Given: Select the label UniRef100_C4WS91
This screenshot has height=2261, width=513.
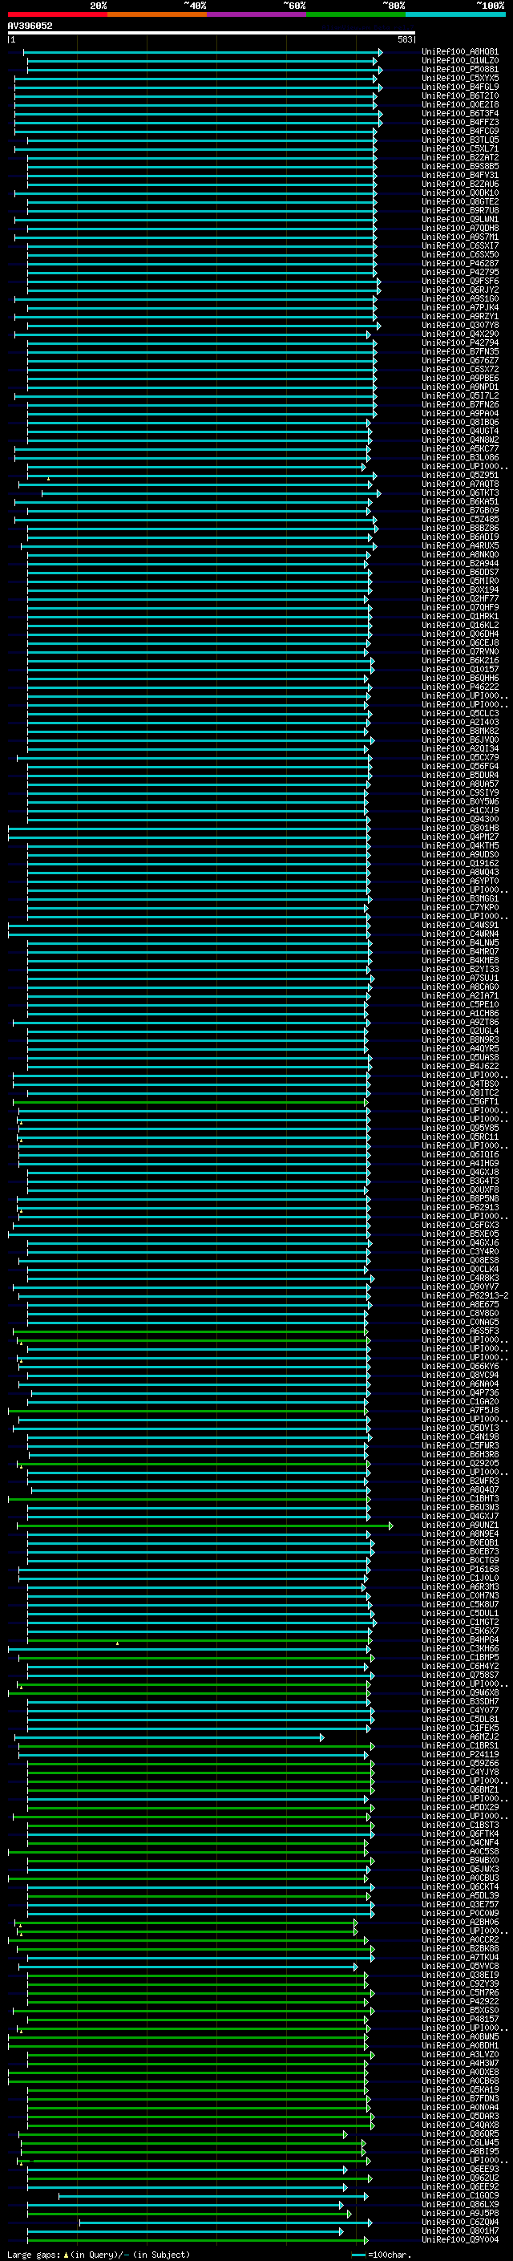Looking at the screenshot, I should [x=460, y=925].
